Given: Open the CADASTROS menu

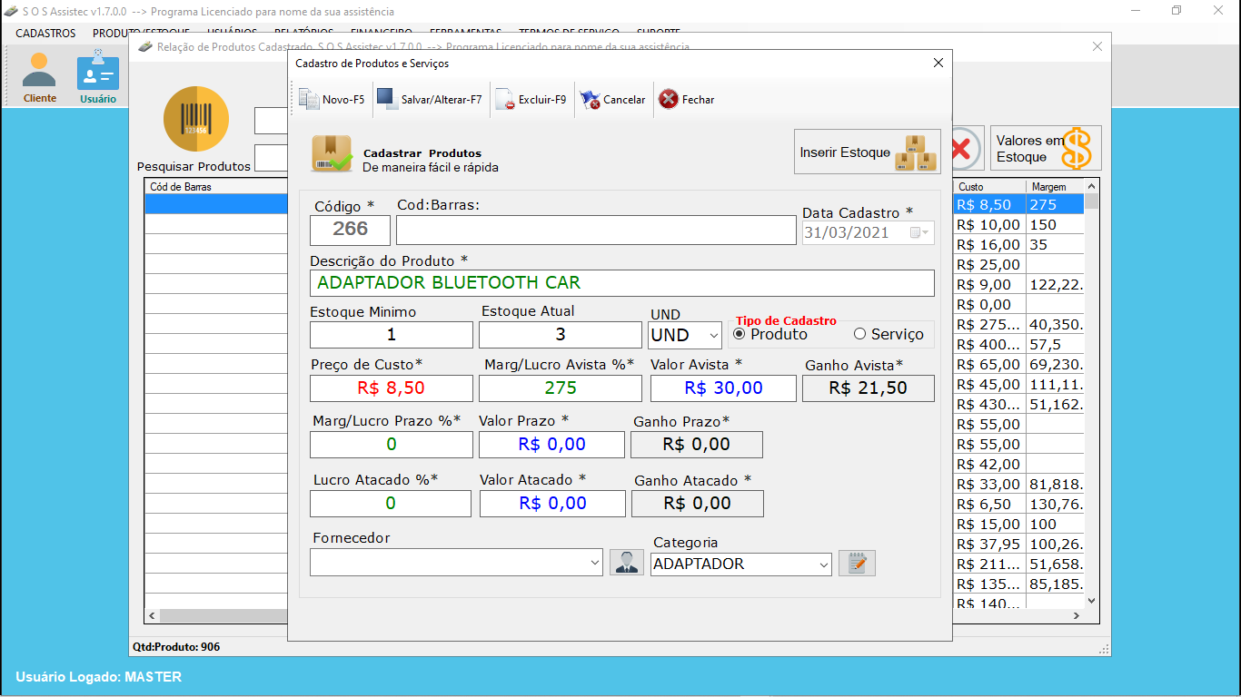Looking at the screenshot, I should (45, 33).
